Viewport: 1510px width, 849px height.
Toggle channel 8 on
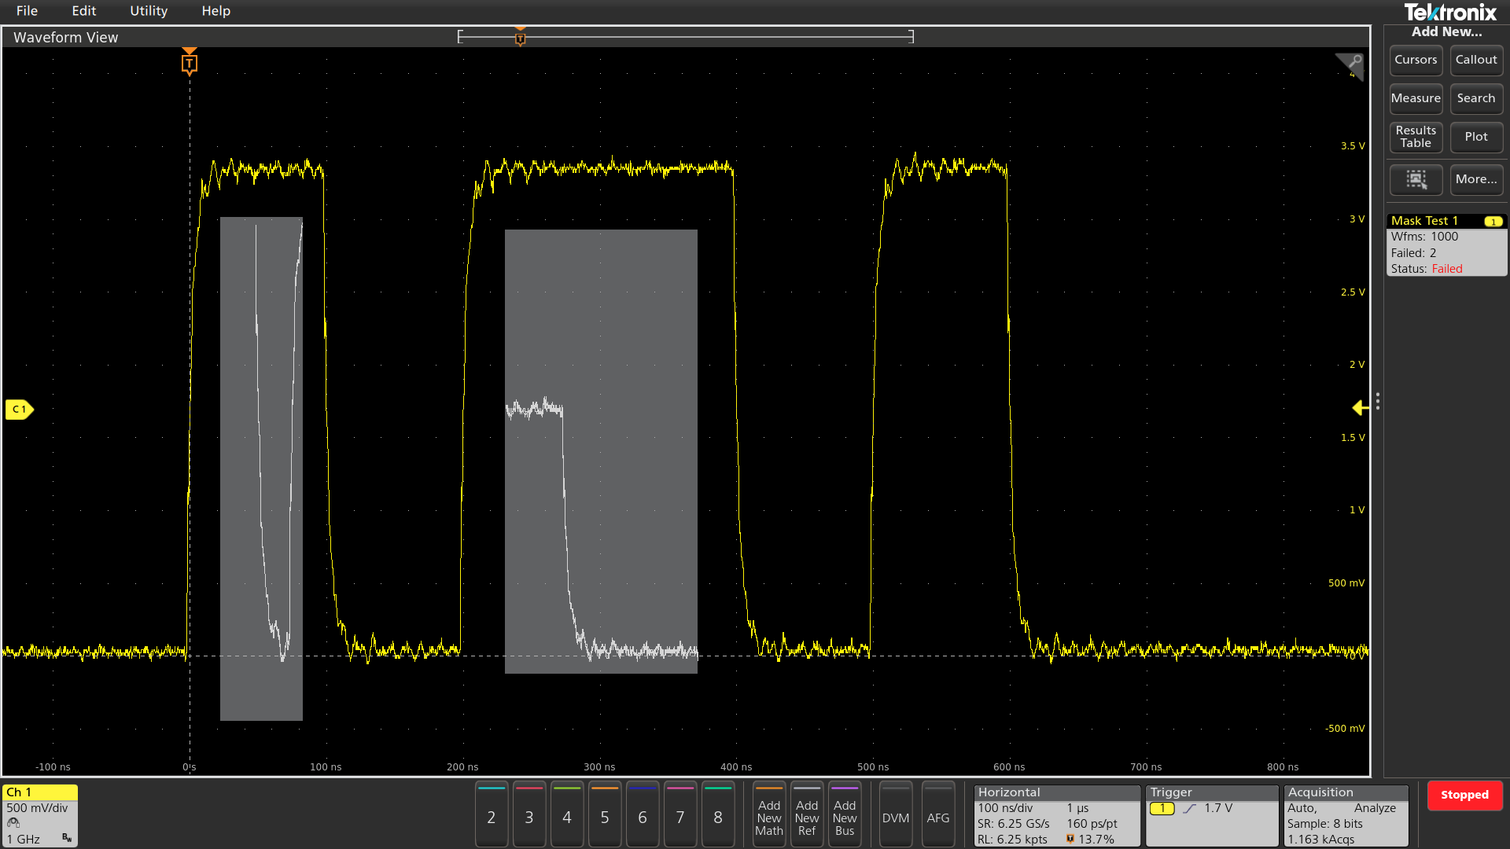[717, 818]
